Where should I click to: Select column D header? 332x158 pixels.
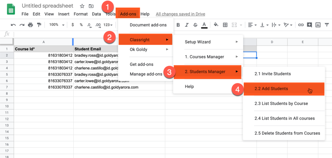tap(272, 42)
